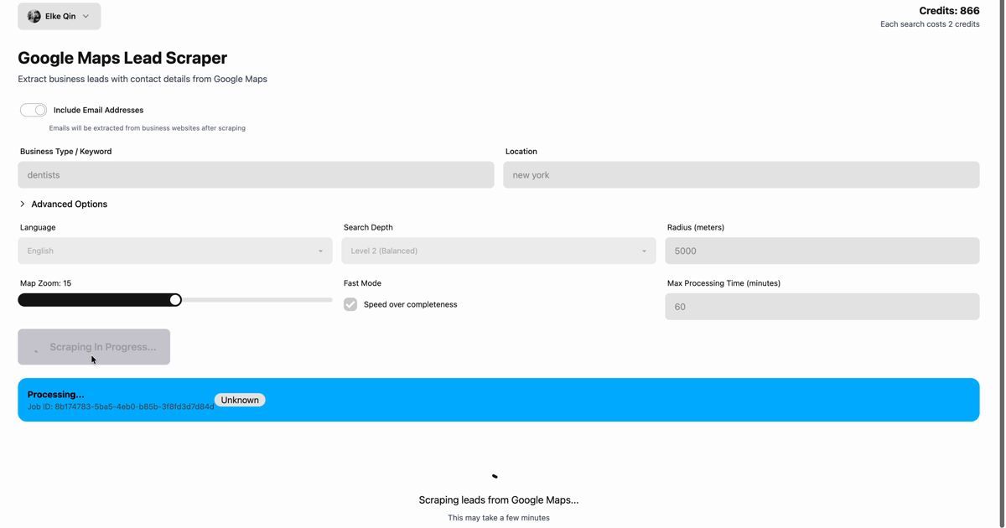Click the Processing... status label
This screenshot has width=1006, height=528.
pyautogui.click(x=55, y=394)
